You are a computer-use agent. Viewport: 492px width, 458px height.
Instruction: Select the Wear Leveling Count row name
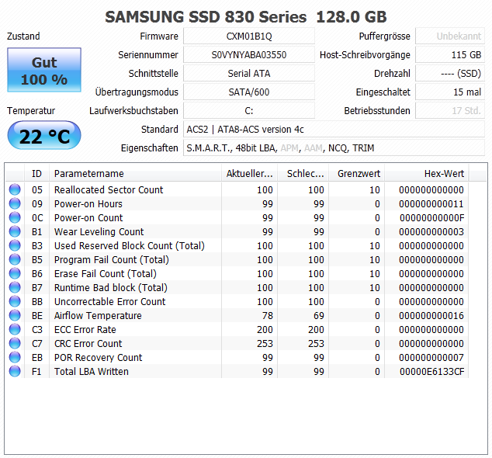pos(99,231)
